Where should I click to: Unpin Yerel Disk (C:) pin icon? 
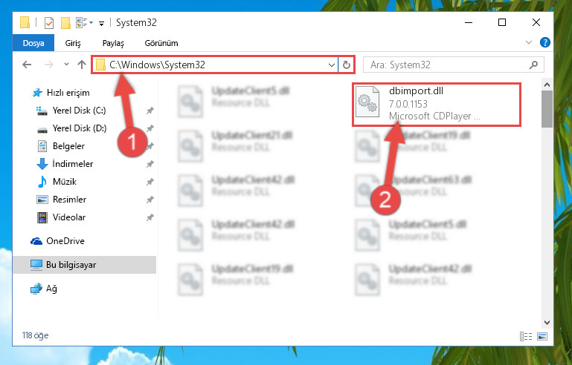tap(150, 111)
